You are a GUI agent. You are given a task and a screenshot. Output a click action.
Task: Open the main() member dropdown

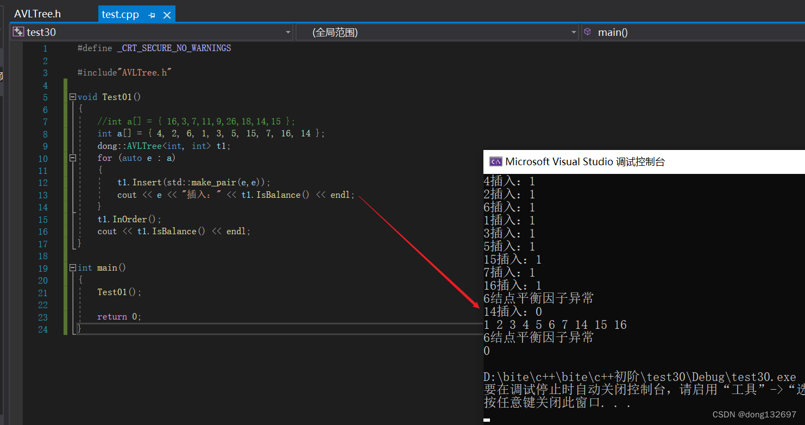click(693, 32)
